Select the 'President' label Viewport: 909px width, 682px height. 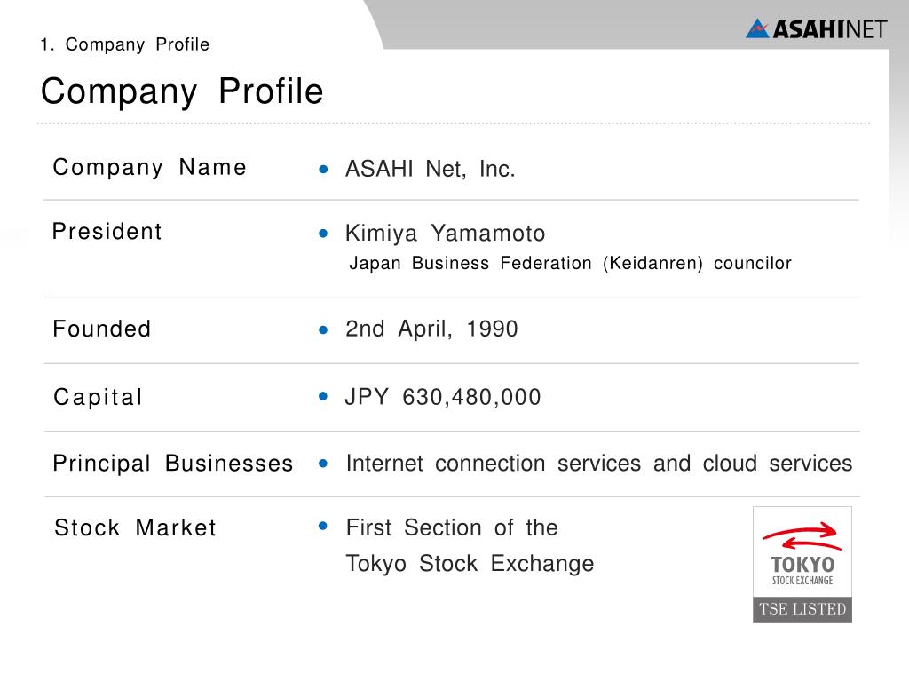coord(107,232)
